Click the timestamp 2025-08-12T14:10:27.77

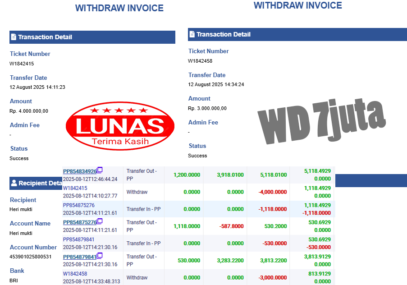click(x=90, y=196)
